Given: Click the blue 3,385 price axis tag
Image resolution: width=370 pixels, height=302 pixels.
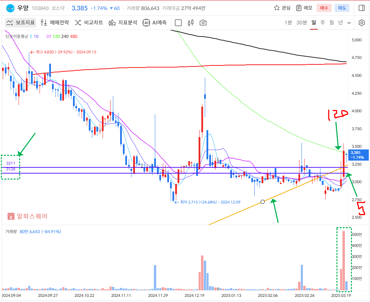Looking at the screenshot, I should [x=358, y=155].
